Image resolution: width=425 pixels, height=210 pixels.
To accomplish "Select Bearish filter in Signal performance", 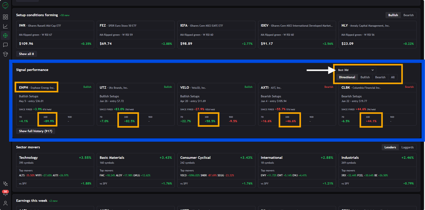I will (380, 77).
